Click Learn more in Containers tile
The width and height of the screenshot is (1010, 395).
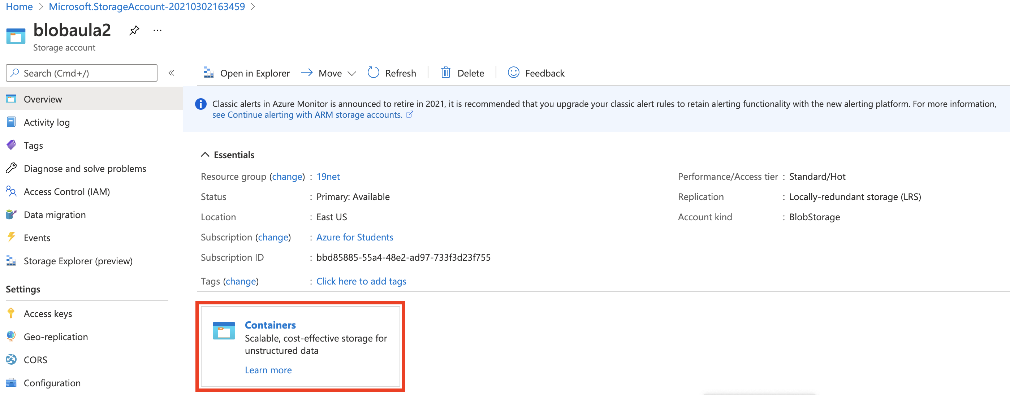268,370
